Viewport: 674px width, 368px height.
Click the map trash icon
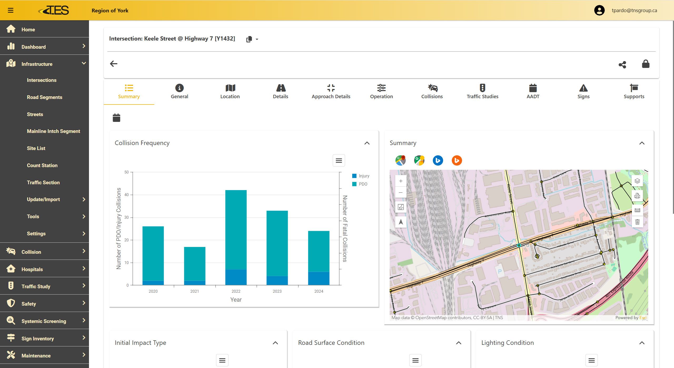[637, 222]
